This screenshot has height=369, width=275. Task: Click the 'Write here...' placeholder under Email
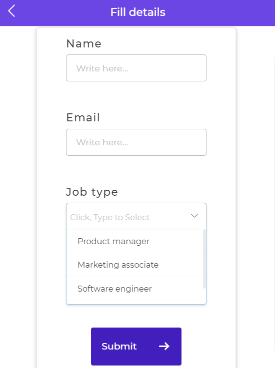[x=102, y=142]
